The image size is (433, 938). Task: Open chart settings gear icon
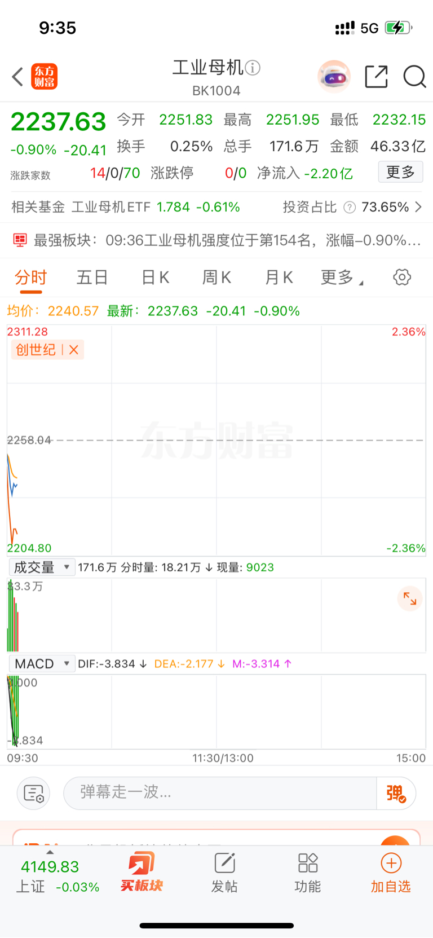[402, 278]
